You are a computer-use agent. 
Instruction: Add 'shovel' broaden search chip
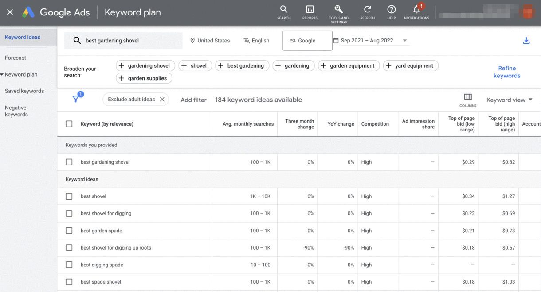point(195,65)
